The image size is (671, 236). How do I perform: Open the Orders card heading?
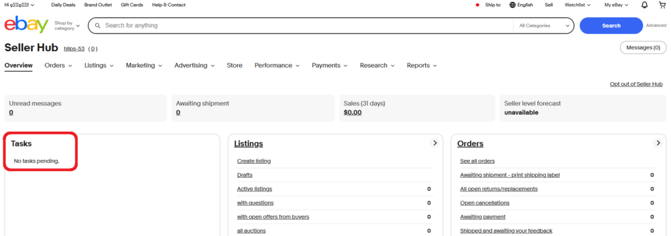470,144
